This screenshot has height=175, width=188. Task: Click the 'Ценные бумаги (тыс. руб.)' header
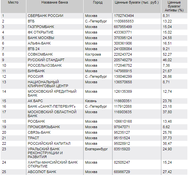[137, 2]
